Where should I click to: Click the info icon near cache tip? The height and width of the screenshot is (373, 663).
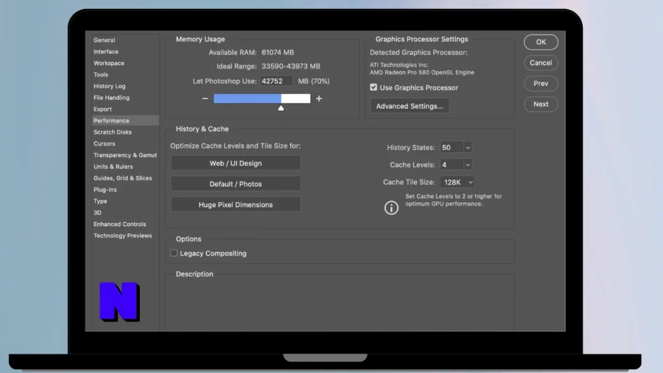pyautogui.click(x=391, y=208)
